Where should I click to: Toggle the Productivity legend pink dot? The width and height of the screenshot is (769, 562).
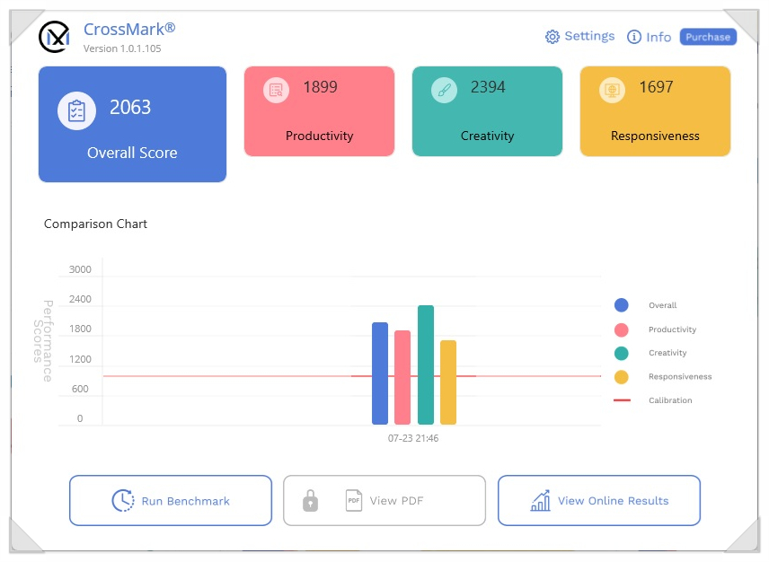click(x=622, y=329)
